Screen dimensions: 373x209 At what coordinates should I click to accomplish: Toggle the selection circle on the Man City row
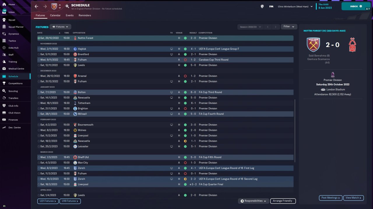[x=39, y=163]
